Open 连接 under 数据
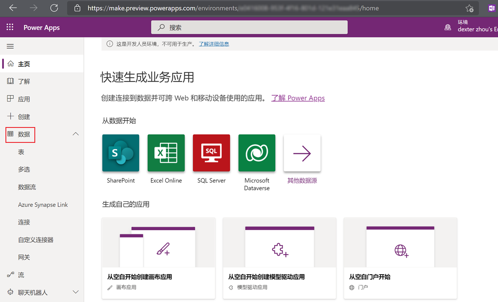498x302 pixels. tap(24, 222)
